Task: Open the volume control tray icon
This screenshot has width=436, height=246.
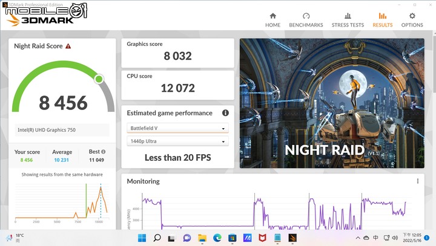Action: [395, 238]
